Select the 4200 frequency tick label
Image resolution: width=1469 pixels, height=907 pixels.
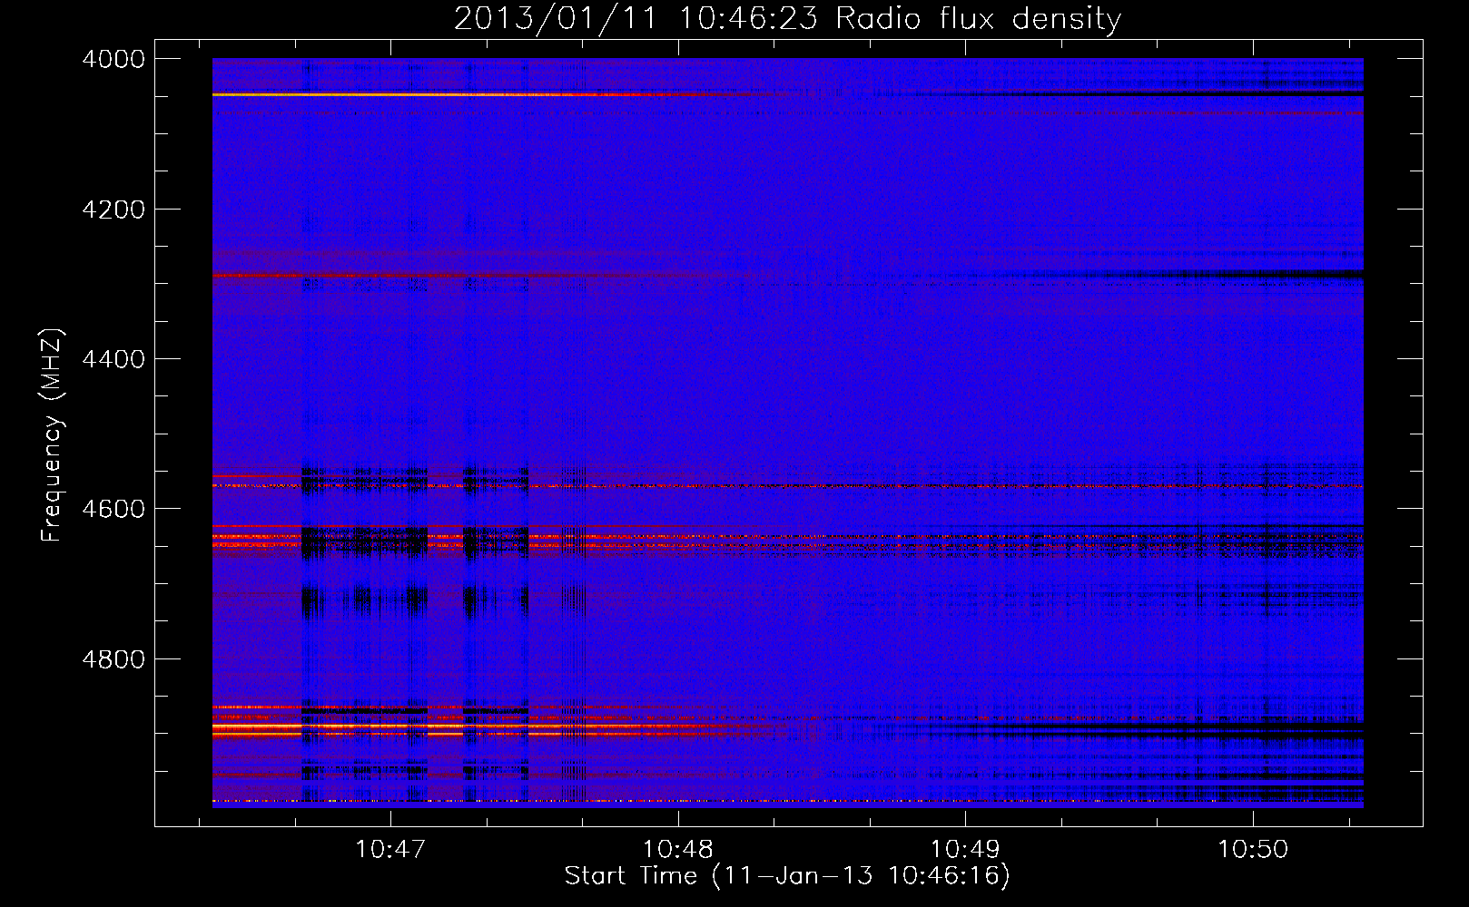click(113, 210)
